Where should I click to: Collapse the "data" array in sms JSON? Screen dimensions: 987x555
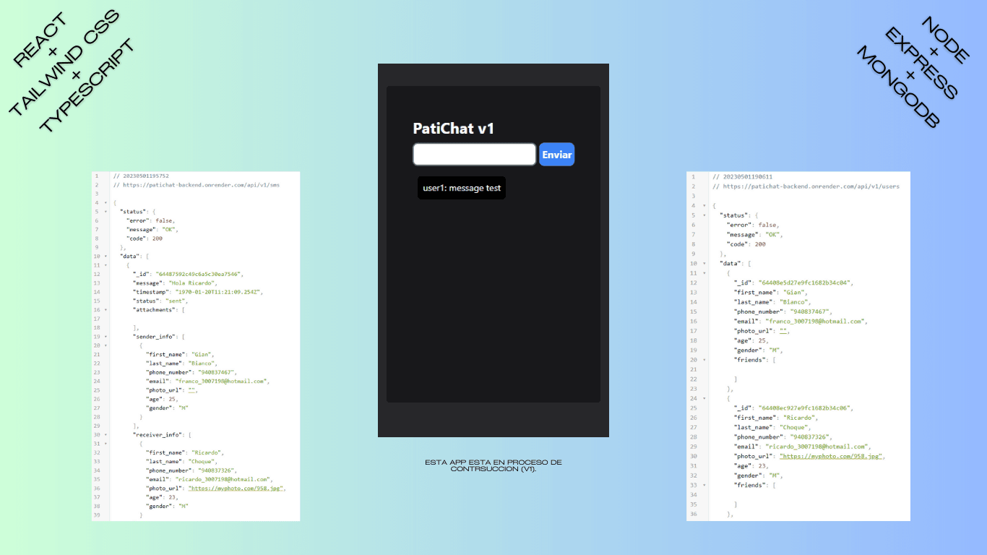point(105,257)
